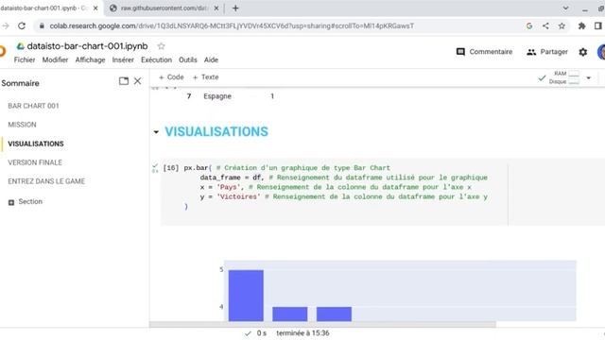Open the Affichage menu
This screenshot has height=340, width=605.
[x=91, y=59]
